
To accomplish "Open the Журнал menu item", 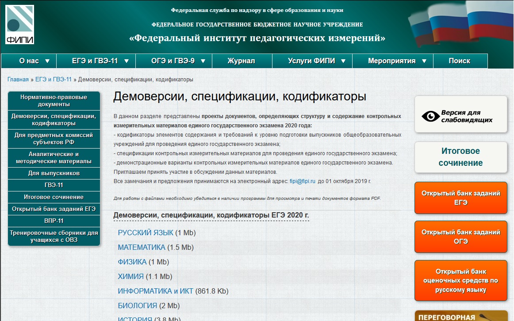I will click(x=241, y=61).
